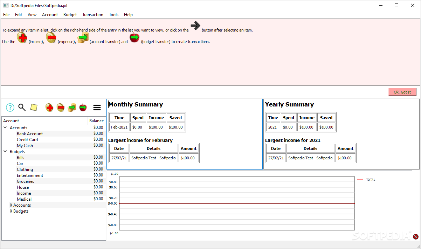Viewport: 421px width, 249px height.
Task: Select the Entertainment budget
Action: 30,175
